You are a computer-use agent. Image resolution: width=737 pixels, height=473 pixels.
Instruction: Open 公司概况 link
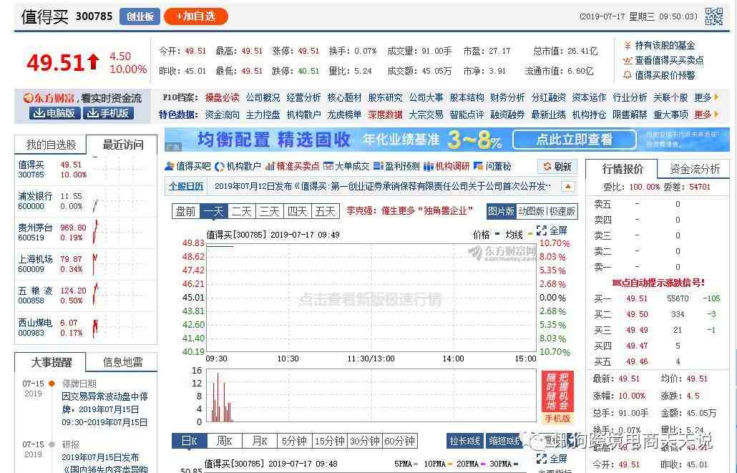[x=263, y=97]
